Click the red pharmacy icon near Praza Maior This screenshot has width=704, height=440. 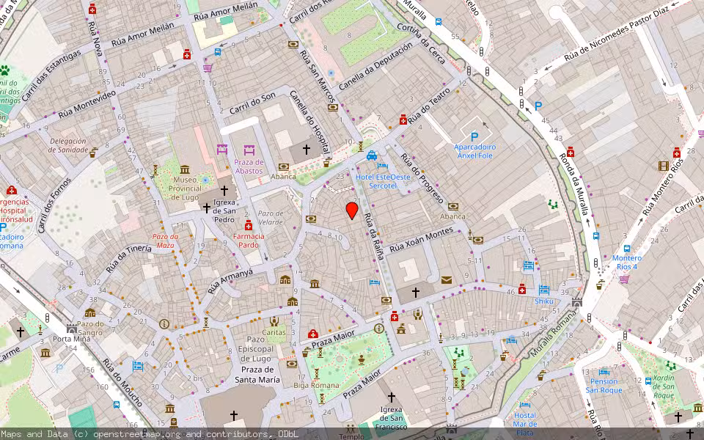point(394,317)
